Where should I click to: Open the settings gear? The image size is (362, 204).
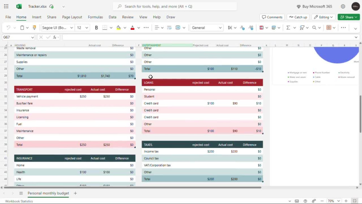343,6
